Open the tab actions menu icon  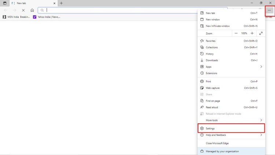pyautogui.click(x=5, y=3)
